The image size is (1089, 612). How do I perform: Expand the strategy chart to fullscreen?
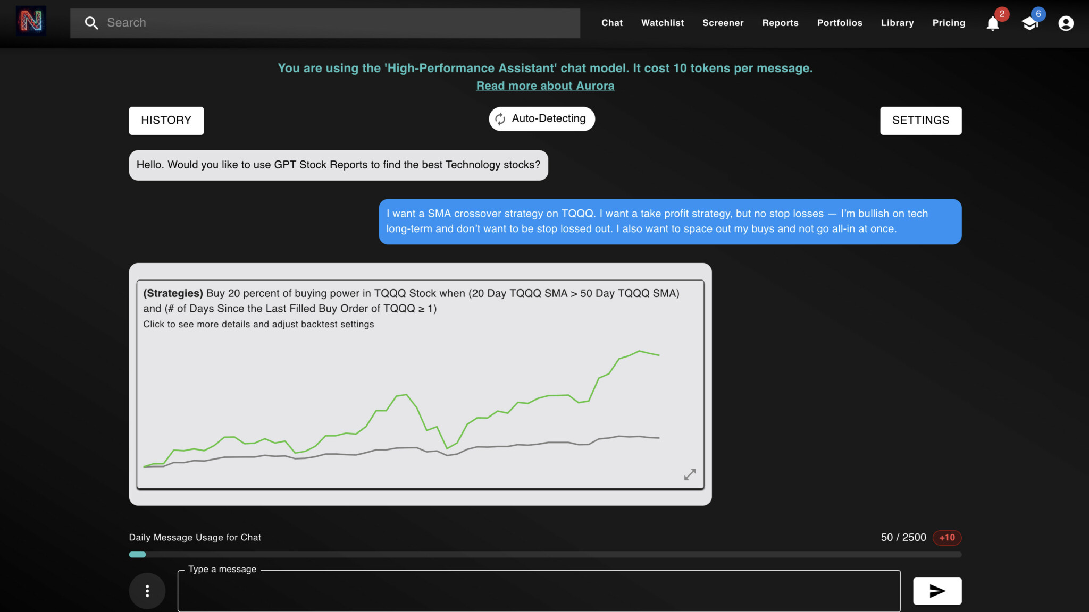click(x=690, y=474)
